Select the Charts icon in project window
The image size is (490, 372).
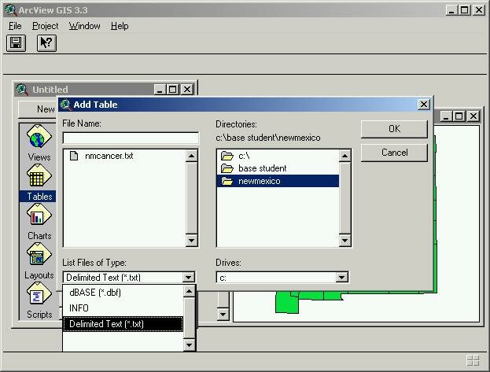(x=39, y=215)
